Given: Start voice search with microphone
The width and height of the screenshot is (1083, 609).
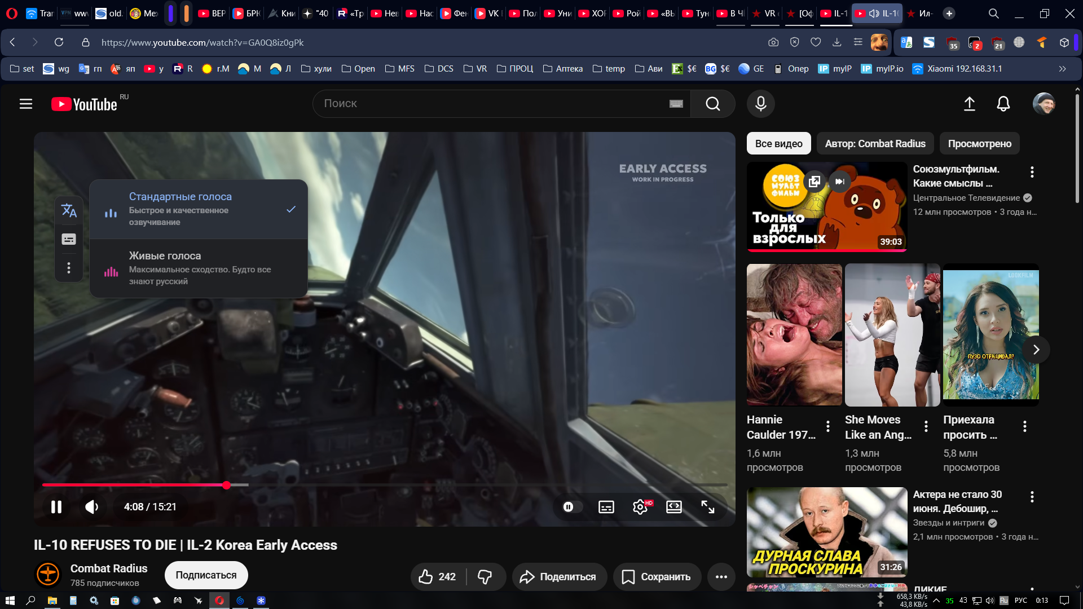Looking at the screenshot, I should coord(760,104).
